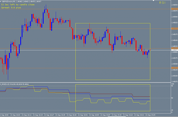Click the 2.45075 price scale label

point(175,82)
